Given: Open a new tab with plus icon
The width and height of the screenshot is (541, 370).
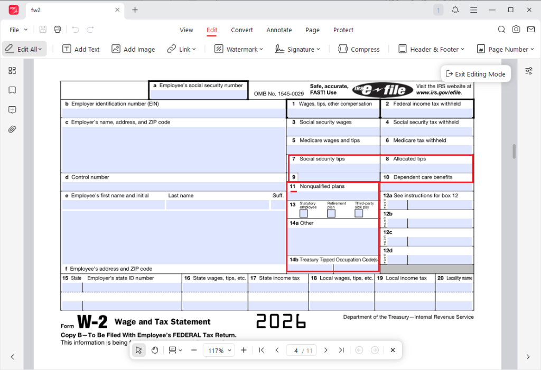Looking at the screenshot, I should tap(135, 10).
